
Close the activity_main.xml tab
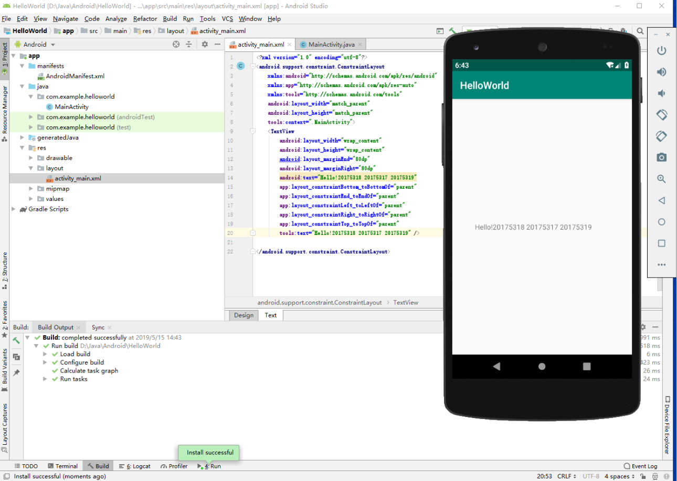[x=289, y=45]
